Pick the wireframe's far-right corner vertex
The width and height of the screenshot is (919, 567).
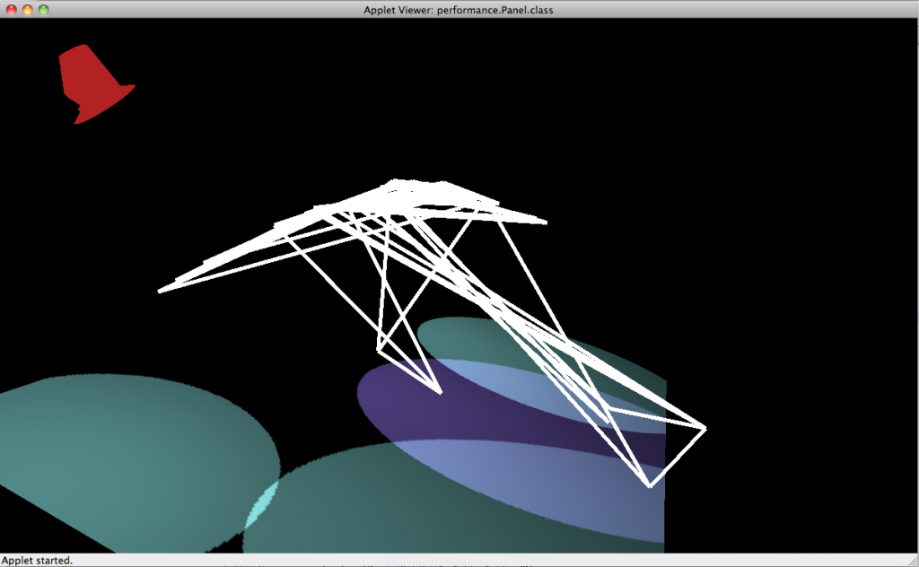(705, 429)
